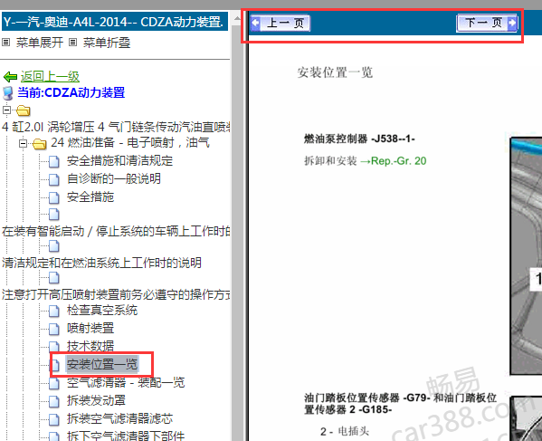Image resolution: width=542 pixels, height=441 pixels.
Task: Click the 2 - 电插头 list line
Action: point(345,431)
